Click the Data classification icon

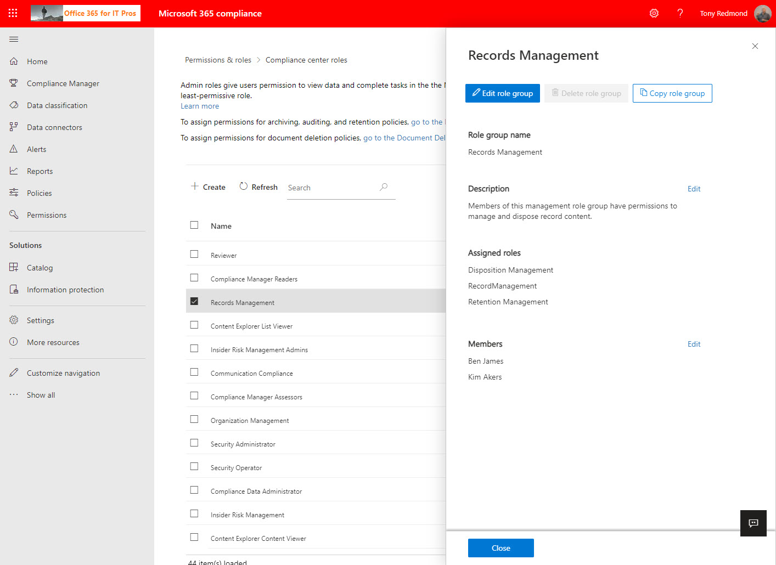pyautogui.click(x=14, y=105)
